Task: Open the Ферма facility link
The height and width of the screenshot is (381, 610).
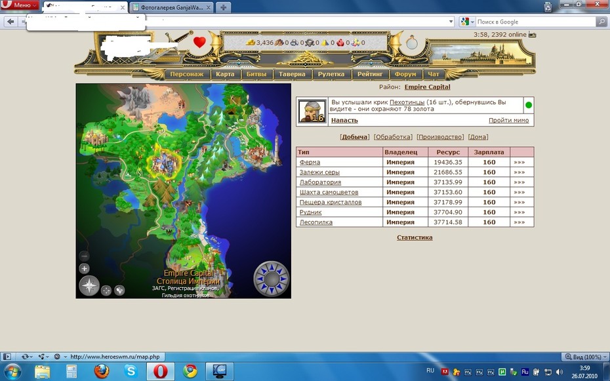Action: pyautogui.click(x=310, y=162)
